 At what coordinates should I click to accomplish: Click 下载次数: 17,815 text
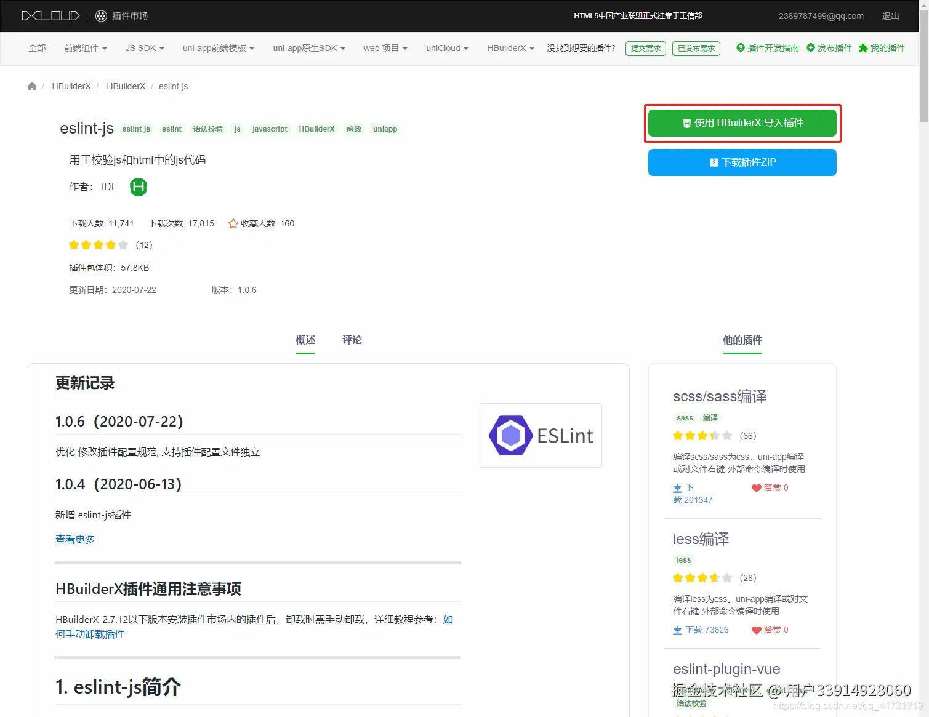[182, 223]
